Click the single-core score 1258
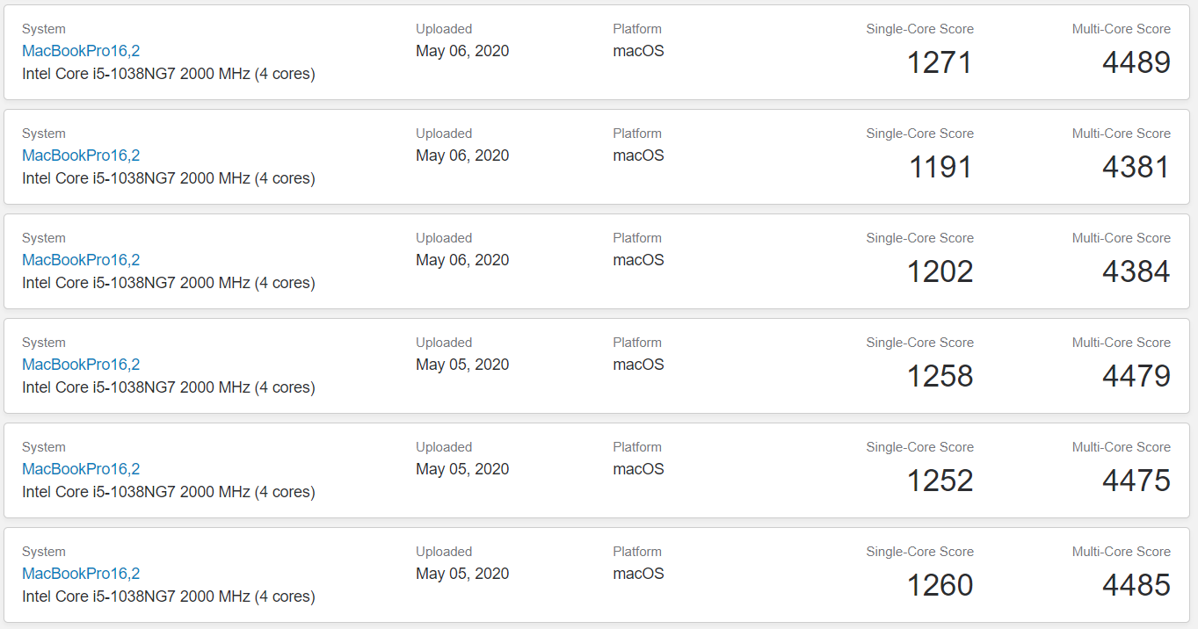1198x629 pixels. point(940,376)
